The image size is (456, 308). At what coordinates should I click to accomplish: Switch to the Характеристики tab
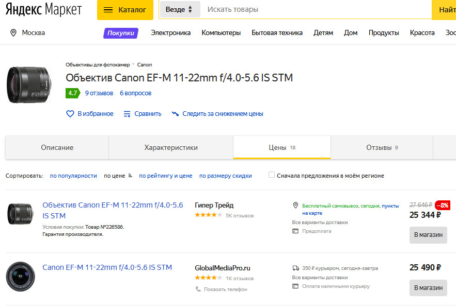171,147
